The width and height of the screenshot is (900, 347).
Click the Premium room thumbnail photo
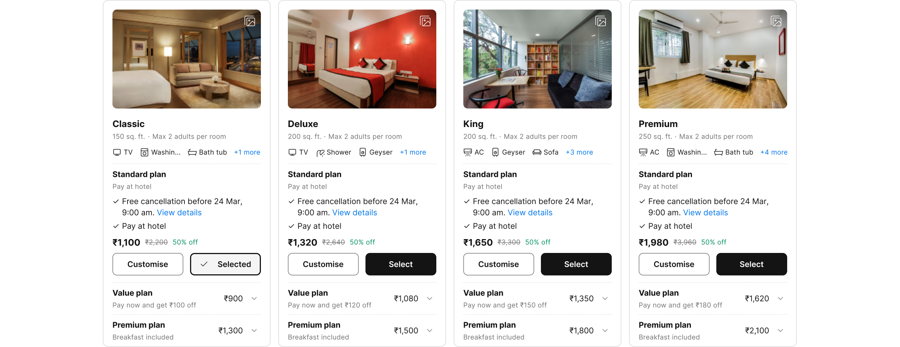(712, 59)
